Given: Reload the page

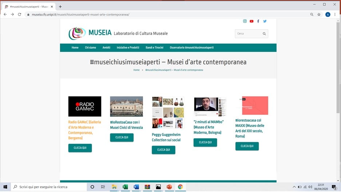Looking at the screenshot, I should tap(20, 14).
